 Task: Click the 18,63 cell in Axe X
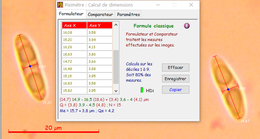tap(74, 54)
